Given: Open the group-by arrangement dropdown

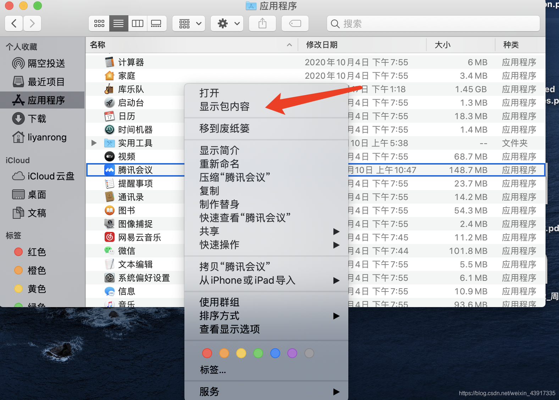Looking at the screenshot, I should click(x=189, y=24).
